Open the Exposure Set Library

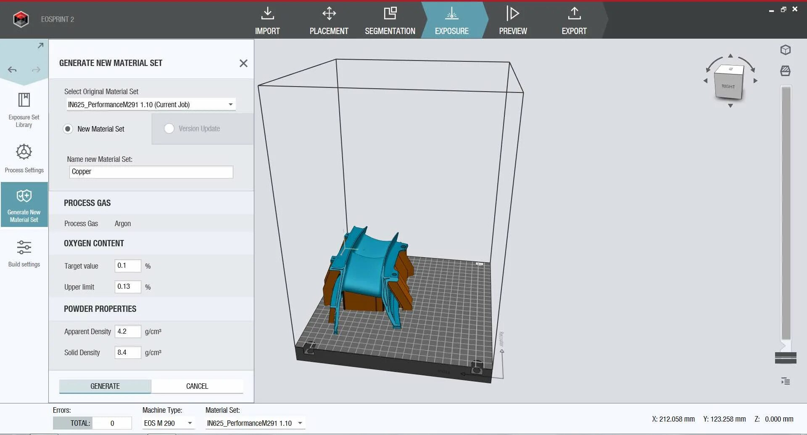[24, 110]
